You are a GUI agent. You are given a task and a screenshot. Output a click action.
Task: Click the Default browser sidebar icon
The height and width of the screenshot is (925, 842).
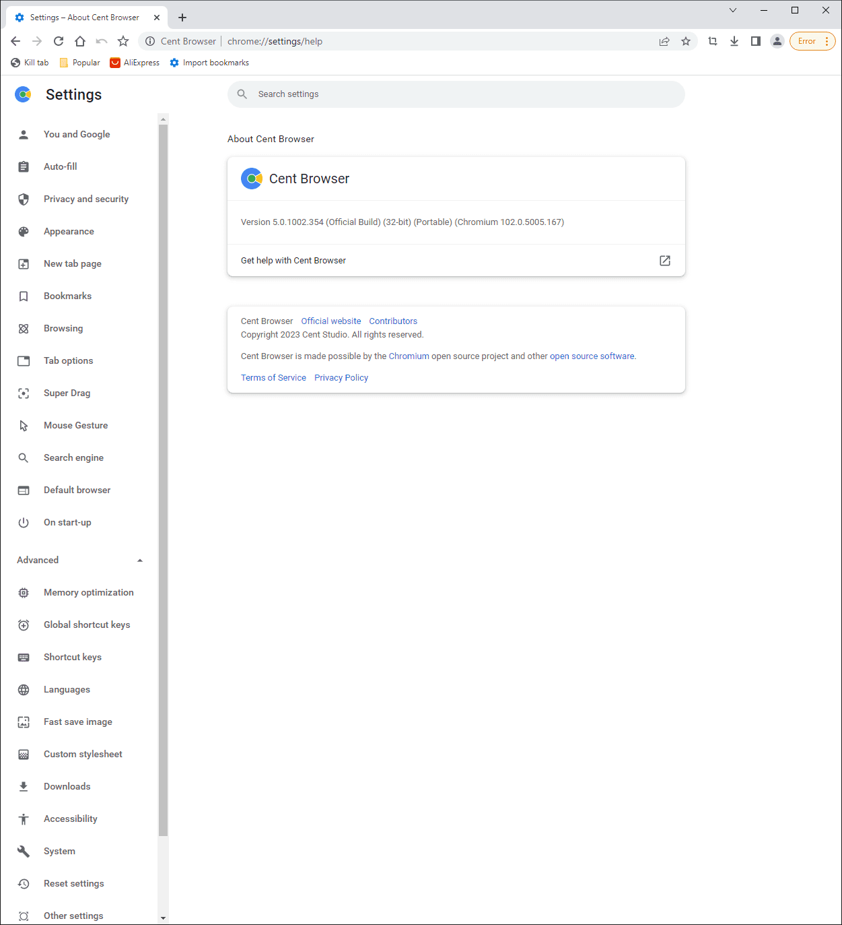(x=24, y=490)
